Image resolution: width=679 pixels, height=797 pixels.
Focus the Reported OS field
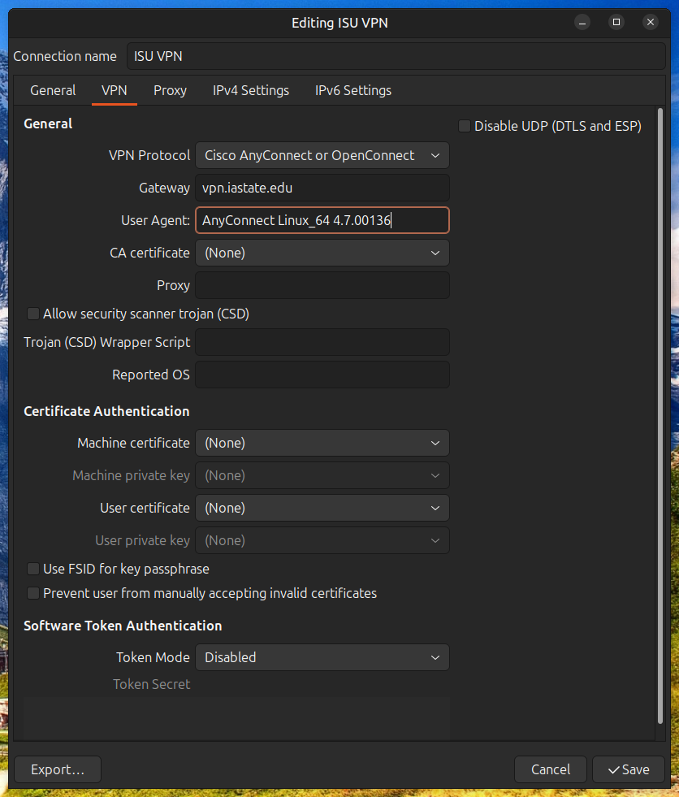tap(322, 375)
